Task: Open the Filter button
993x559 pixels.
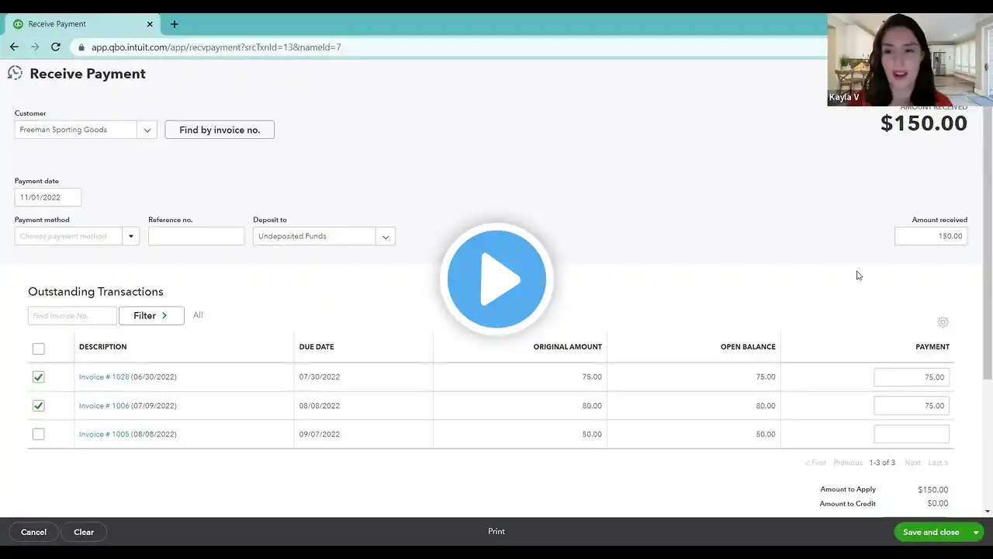Action: click(x=151, y=315)
